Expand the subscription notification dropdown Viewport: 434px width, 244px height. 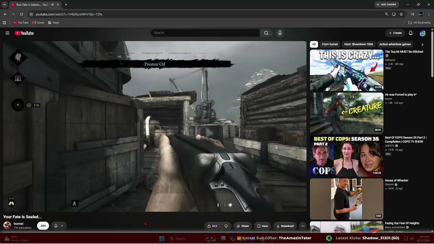(x=58, y=226)
